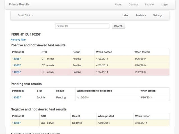Click the Remove filter link
Screen dimensions: 179x134
(18, 40)
